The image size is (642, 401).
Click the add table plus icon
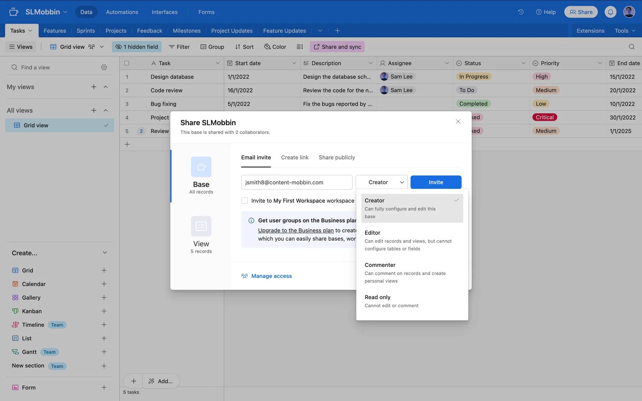click(x=337, y=31)
